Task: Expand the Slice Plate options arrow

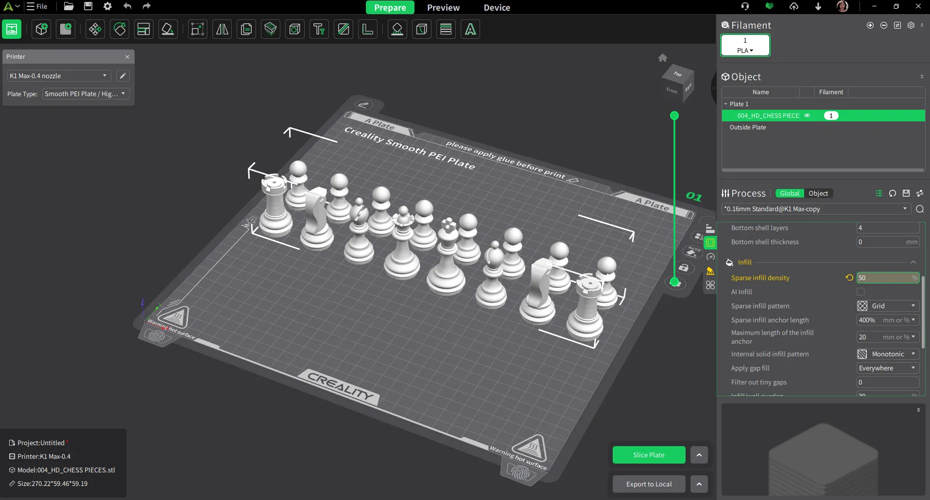Action: (x=699, y=455)
